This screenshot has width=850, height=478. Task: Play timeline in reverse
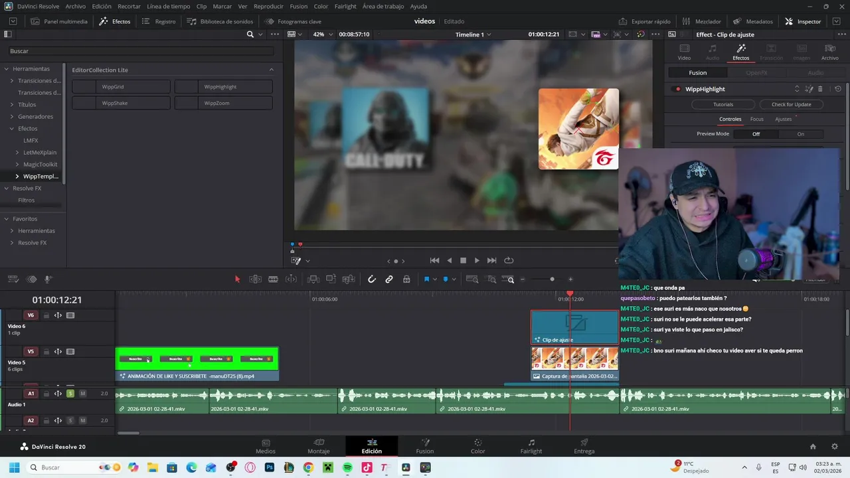450,261
